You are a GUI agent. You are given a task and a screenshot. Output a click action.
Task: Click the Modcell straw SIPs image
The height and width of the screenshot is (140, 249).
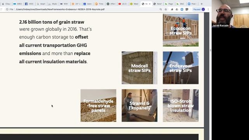[x=139, y=68]
